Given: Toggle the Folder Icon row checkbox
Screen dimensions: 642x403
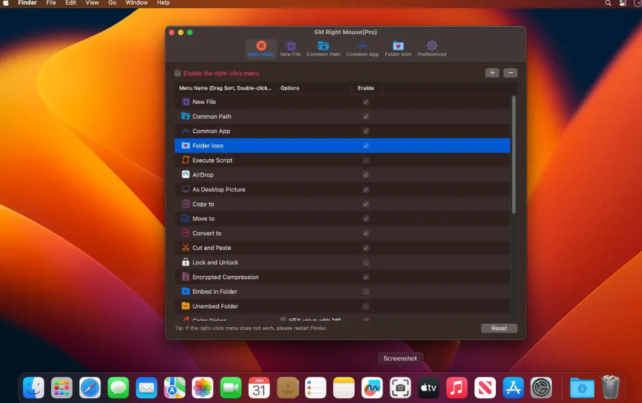Looking at the screenshot, I should tap(365, 145).
